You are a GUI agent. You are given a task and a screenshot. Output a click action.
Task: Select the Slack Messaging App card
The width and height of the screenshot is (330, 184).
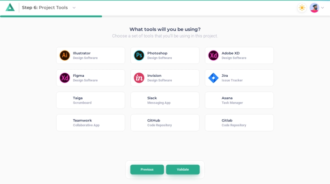(165, 100)
